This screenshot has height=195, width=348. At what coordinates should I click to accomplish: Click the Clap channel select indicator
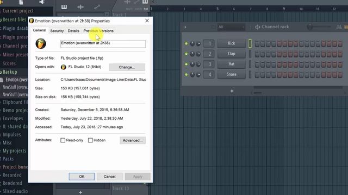click(x=250, y=54)
